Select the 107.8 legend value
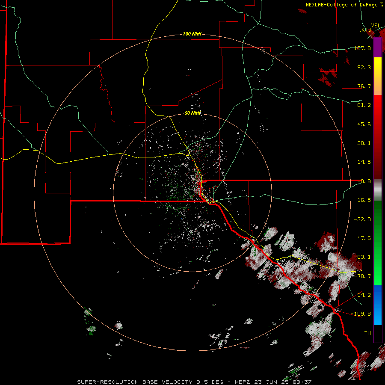Viewport: 385px width, 385px height. [362, 48]
